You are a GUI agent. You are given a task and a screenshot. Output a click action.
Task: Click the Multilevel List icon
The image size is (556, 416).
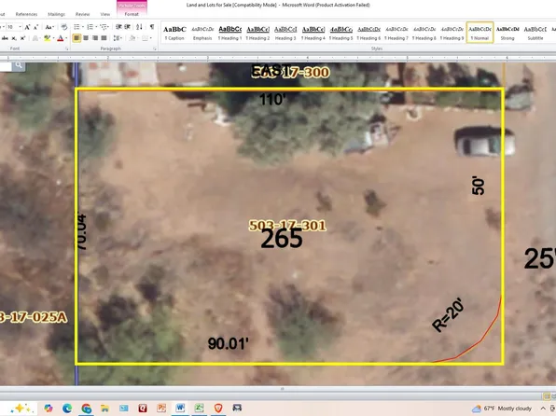click(104, 27)
